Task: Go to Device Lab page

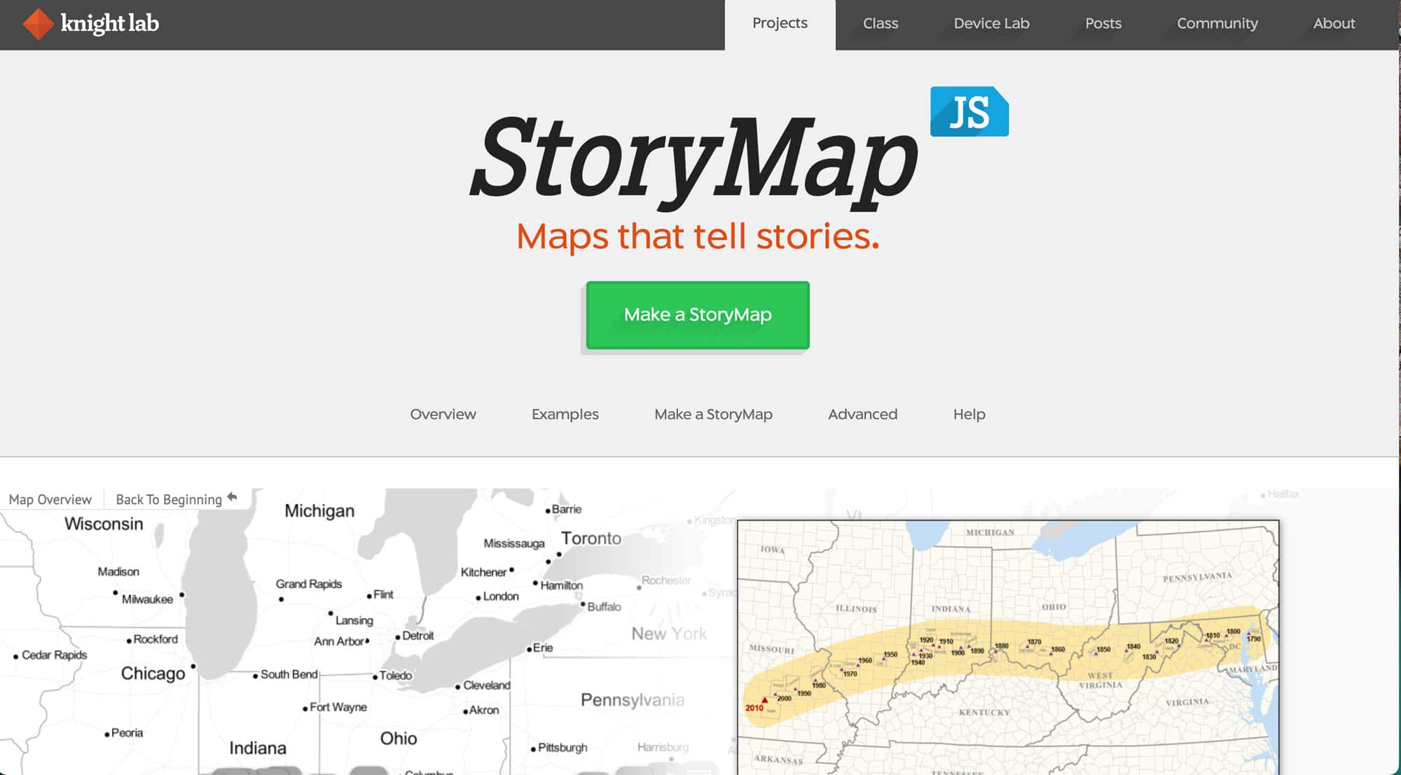Action: [991, 24]
